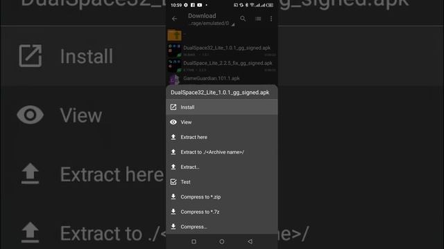Choose Compress to *.zip
The image size is (444, 249).
[x=222, y=197]
